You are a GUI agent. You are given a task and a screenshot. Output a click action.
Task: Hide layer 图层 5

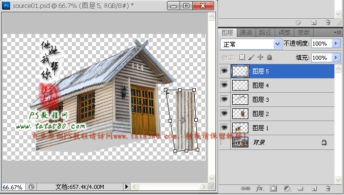pos(224,71)
